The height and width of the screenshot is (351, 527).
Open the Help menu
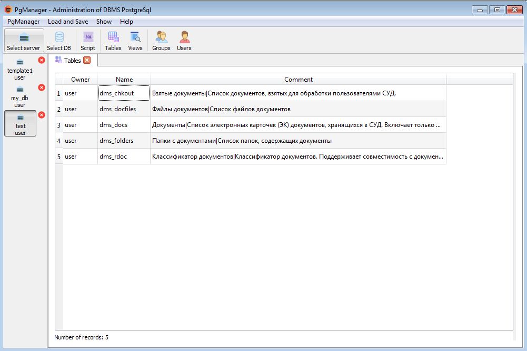pyautogui.click(x=126, y=22)
